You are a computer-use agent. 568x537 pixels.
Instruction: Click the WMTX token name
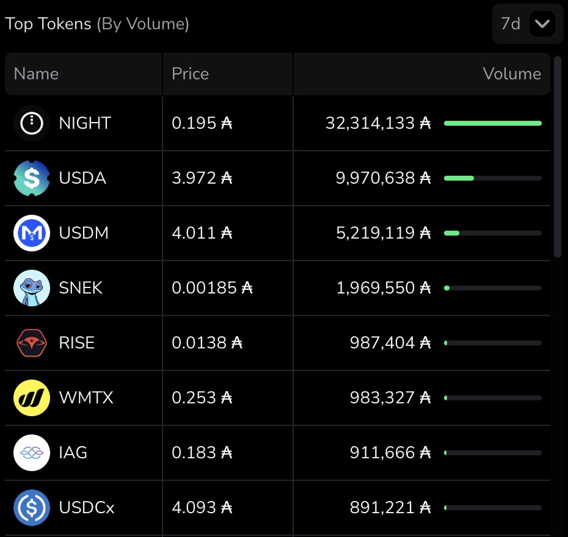pos(86,398)
